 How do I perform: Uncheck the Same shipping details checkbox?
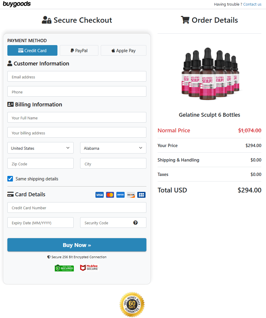tap(10, 179)
